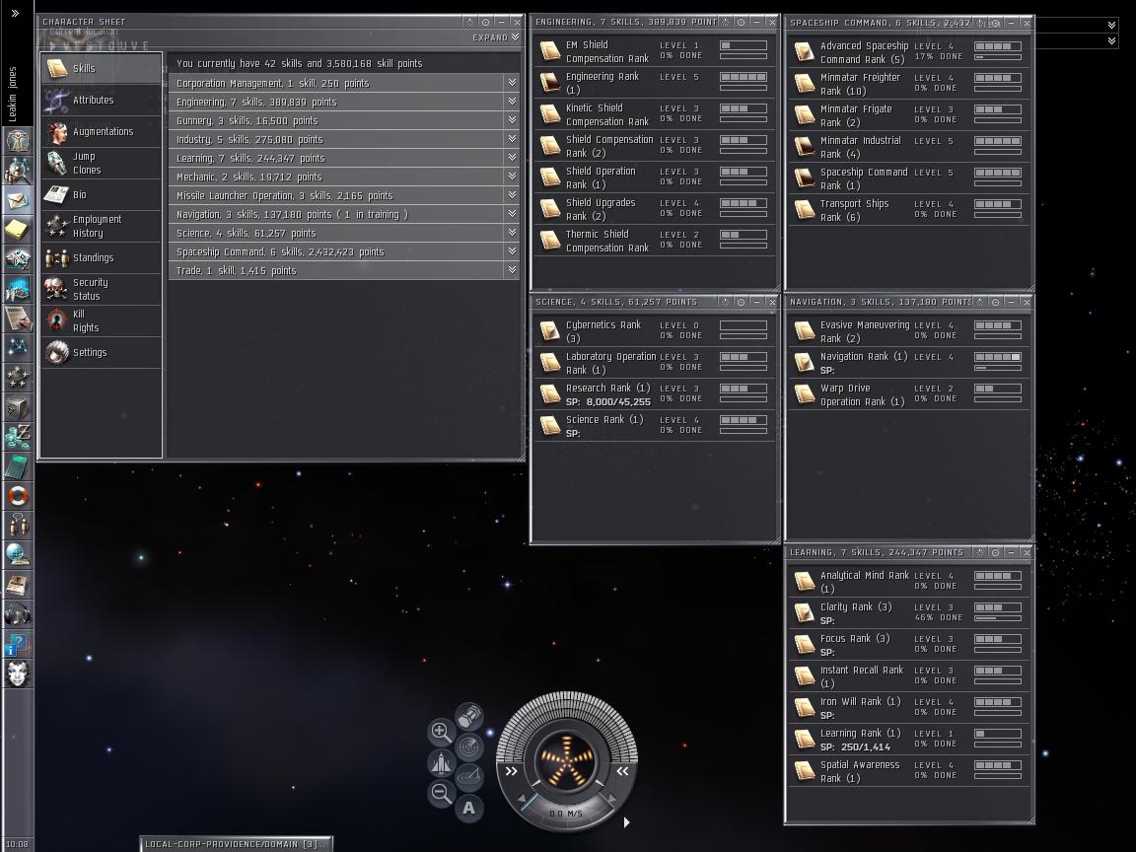Click the left double-arrow on ship HUD
This screenshot has height=852, width=1136.
[512, 771]
